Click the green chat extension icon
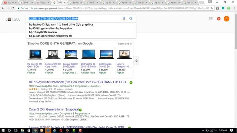The width and height of the screenshot is (237, 133). pos(223,8)
